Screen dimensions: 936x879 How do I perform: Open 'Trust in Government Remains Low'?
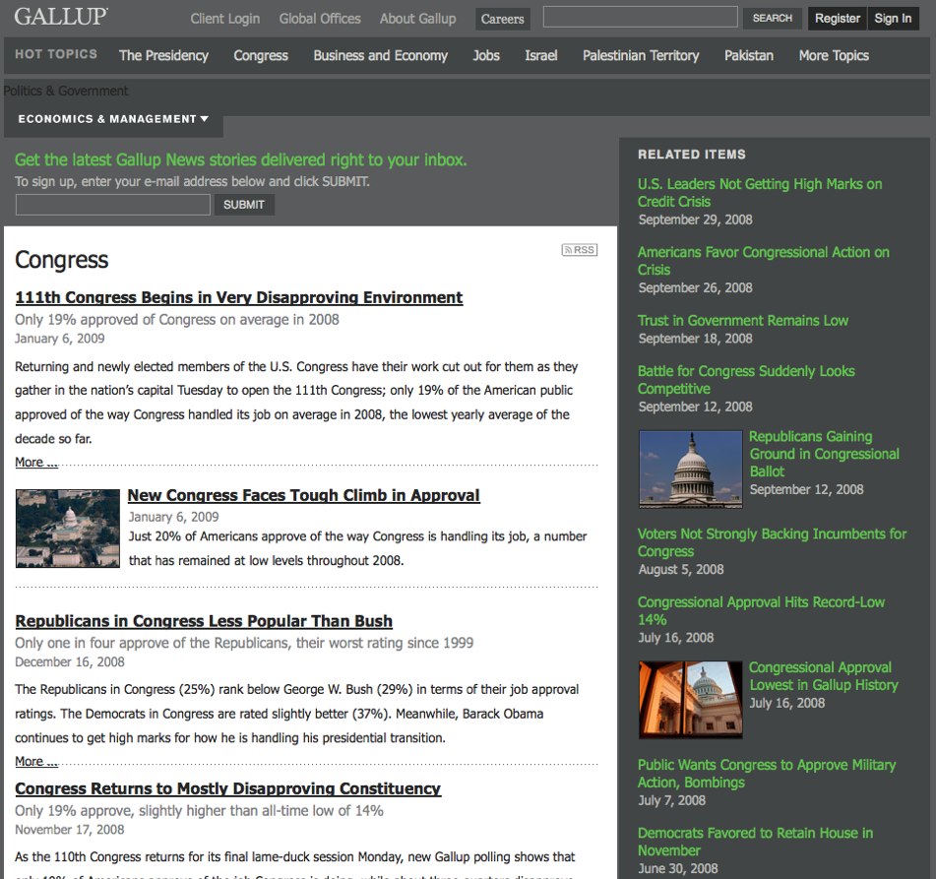click(743, 321)
